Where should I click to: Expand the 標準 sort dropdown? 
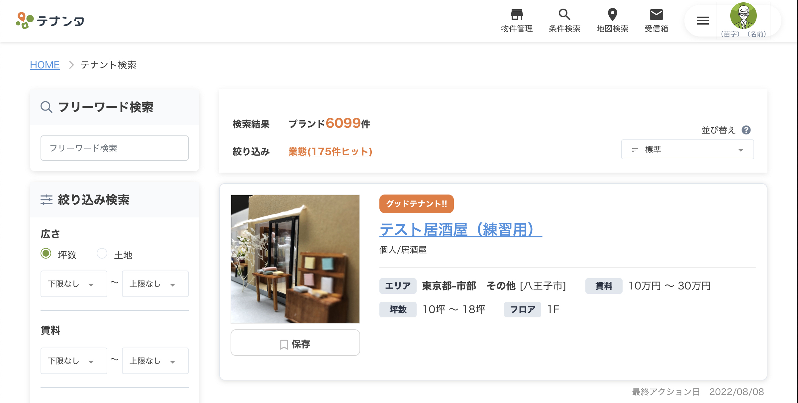pyautogui.click(x=687, y=150)
